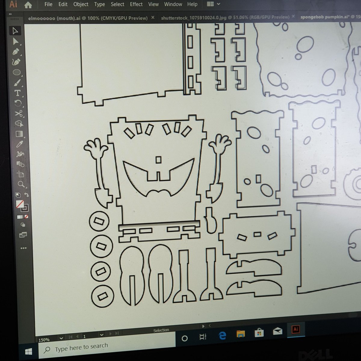Swap fill and stroke colors
Screen dimensions: 361x361
(26, 195)
